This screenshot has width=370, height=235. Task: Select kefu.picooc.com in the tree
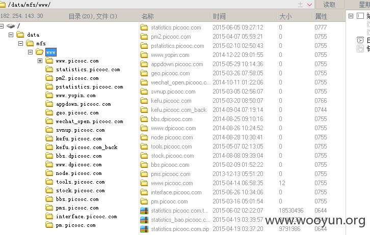(x=78, y=139)
